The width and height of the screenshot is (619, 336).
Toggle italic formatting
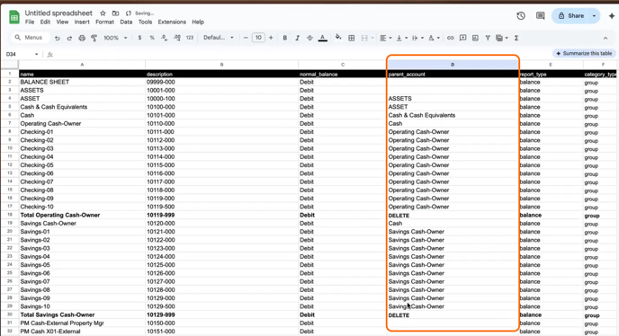[x=297, y=38]
